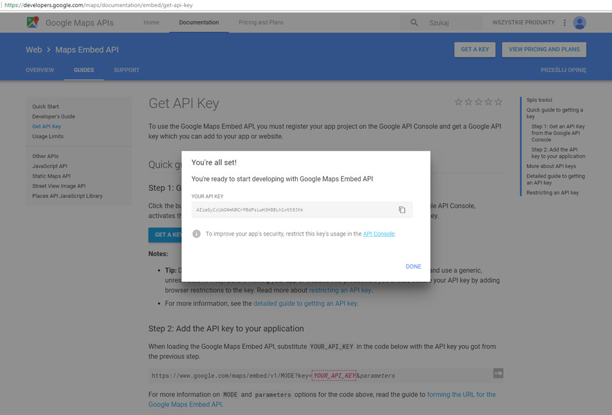This screenshot has width=612, height=415.
Task: Switch to the SUPPORT tab
Action: click(x=126, y=70)
